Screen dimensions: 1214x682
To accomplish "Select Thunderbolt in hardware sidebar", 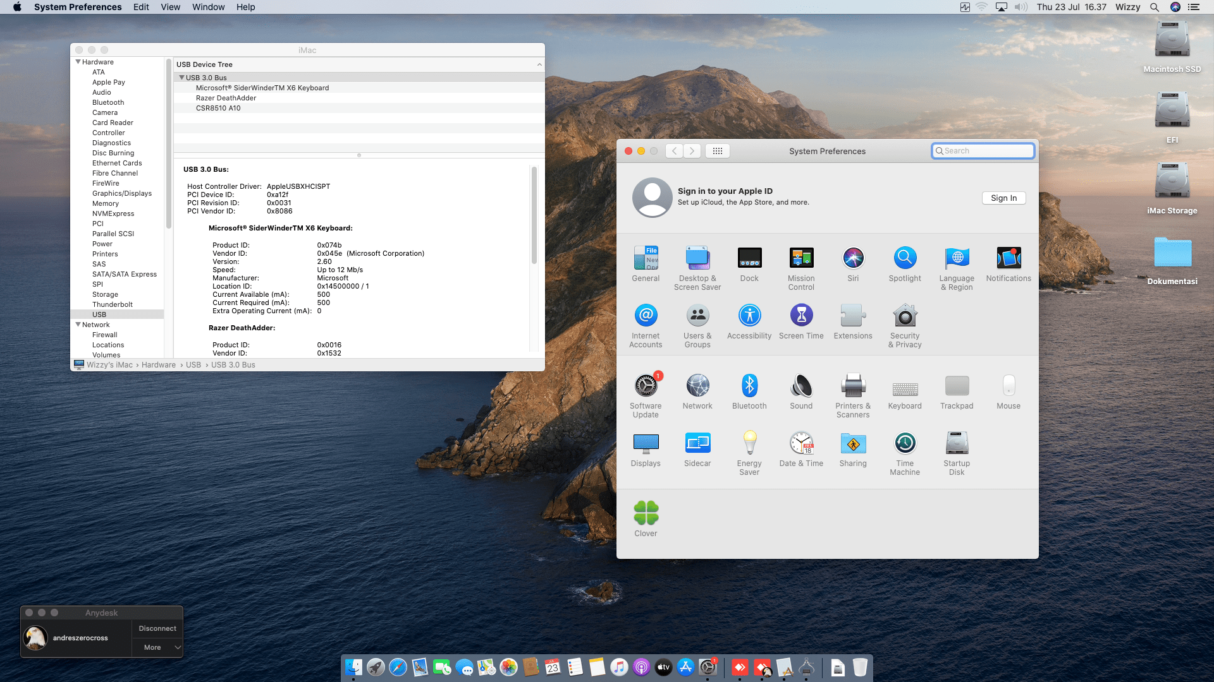I will click(113, 304).
